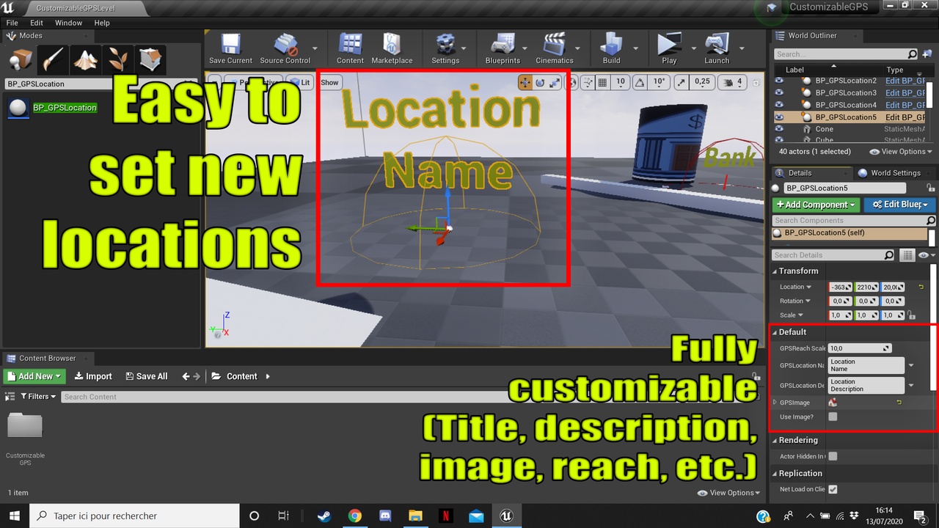939x528 pixels.
Task: Toggle visibility eye for Cone actor
Action: (779, 129)
